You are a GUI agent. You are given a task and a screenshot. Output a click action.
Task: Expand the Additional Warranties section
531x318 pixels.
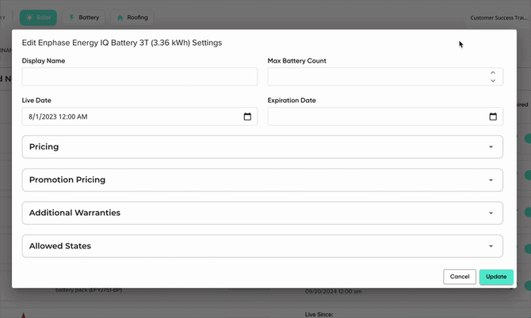point(262,213)
